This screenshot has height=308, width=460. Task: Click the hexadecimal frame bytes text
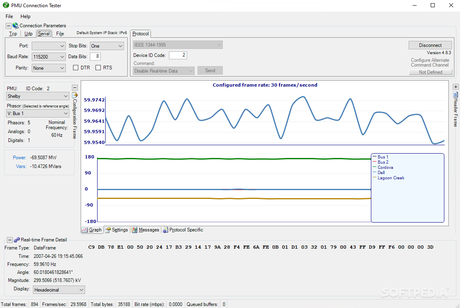[261, 247]
